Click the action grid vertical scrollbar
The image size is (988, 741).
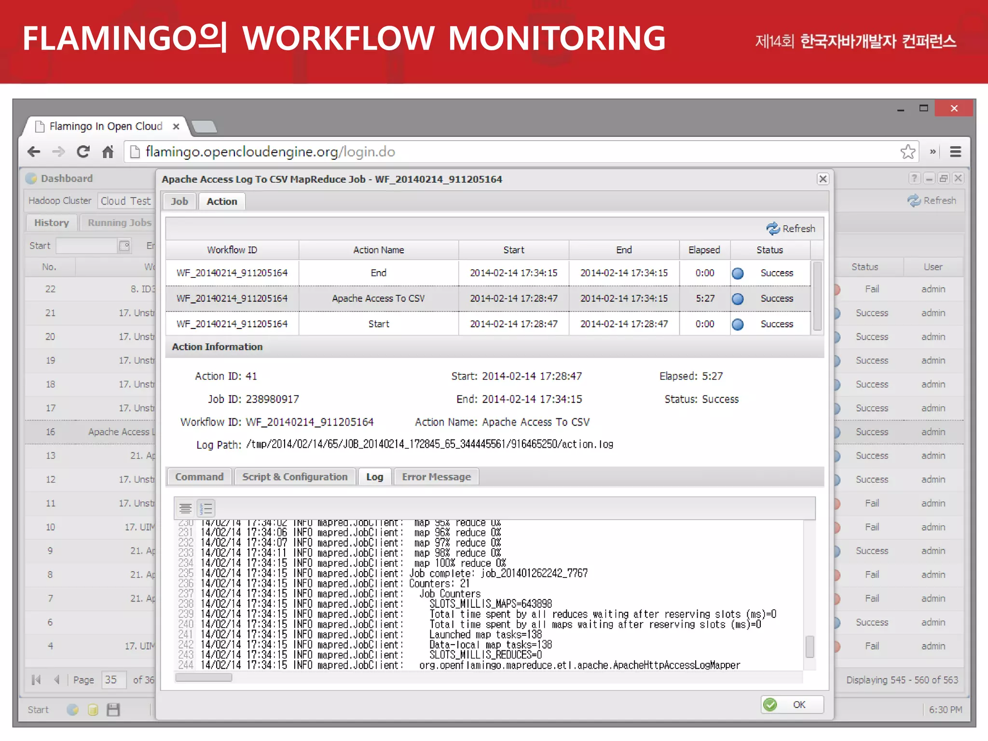click(817, 297)
